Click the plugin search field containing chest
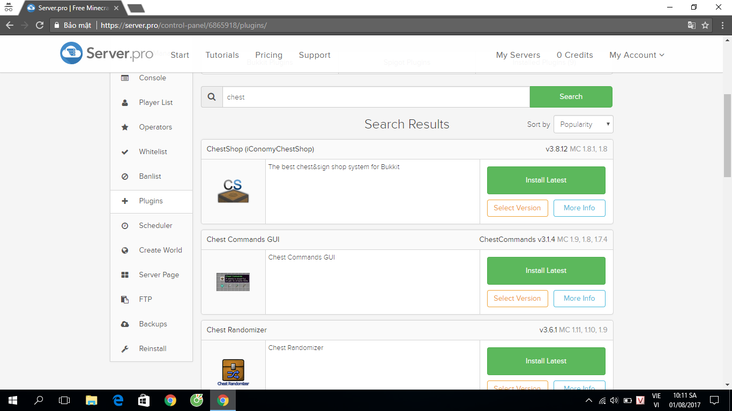 click(x=376, y=97)
